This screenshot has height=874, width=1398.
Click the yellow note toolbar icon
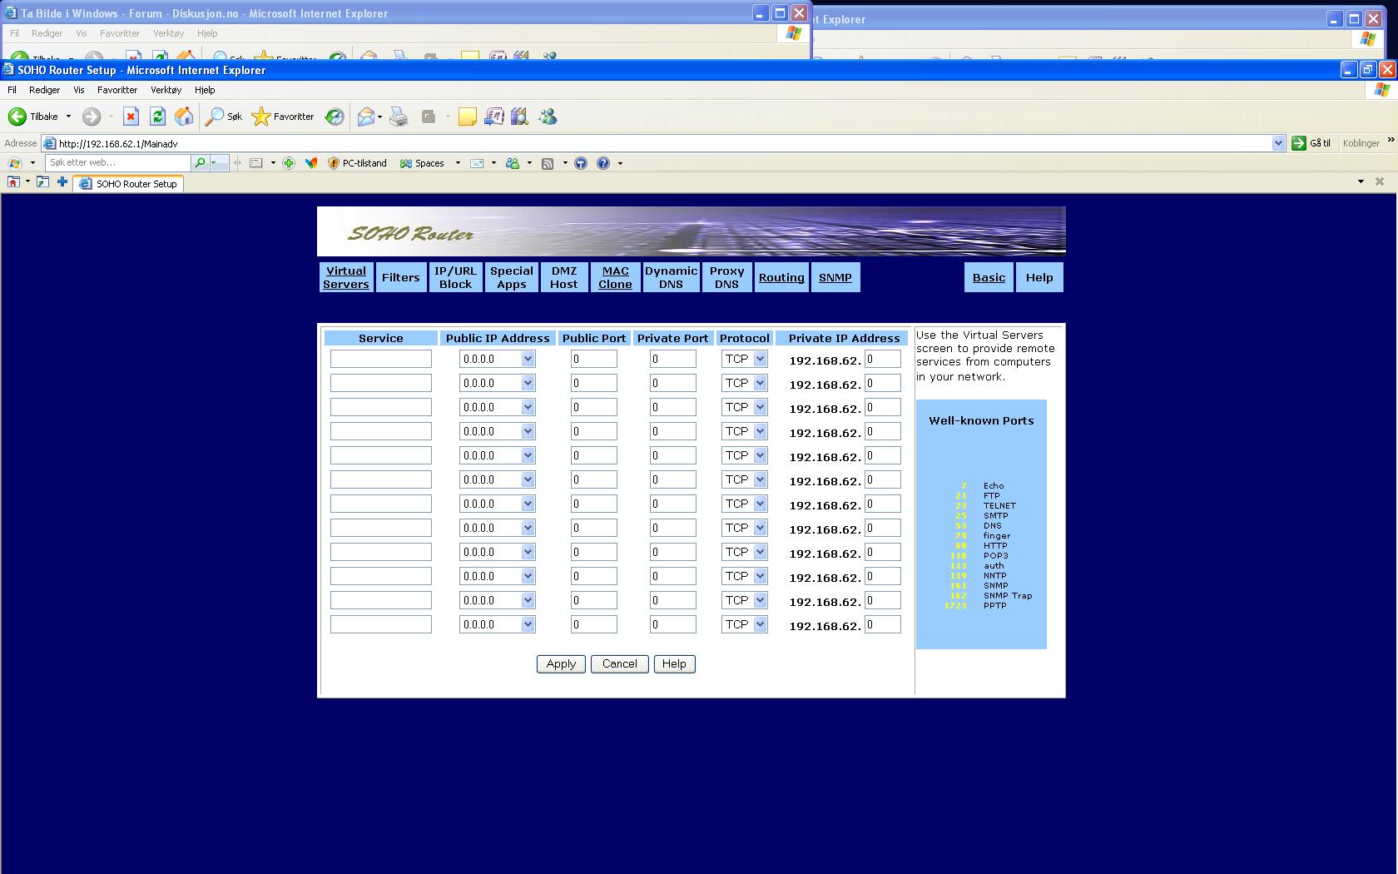coord(468,117)
